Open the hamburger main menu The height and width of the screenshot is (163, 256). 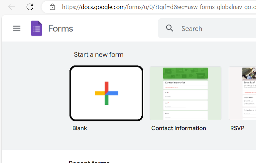[17, 28]
